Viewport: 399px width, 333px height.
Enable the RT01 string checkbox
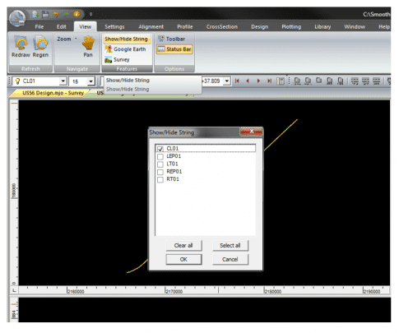click(160, 179)
